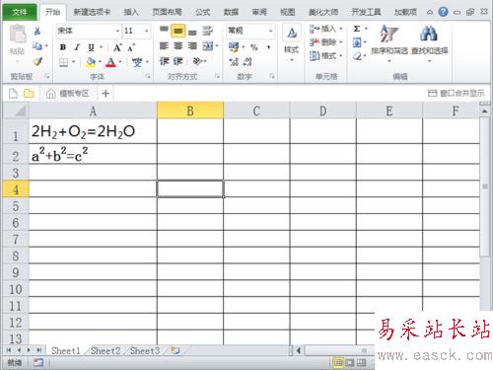Decrease decimal places icon
The width and height of the screenshot is (493, 370).
coord(247,61)
